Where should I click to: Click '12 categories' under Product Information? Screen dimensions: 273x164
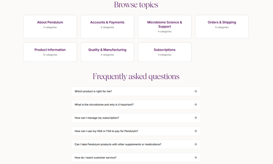click(x=50, y=55)
